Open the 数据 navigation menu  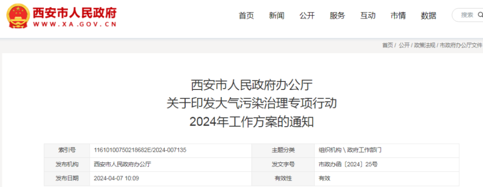[x=429, y=16]
